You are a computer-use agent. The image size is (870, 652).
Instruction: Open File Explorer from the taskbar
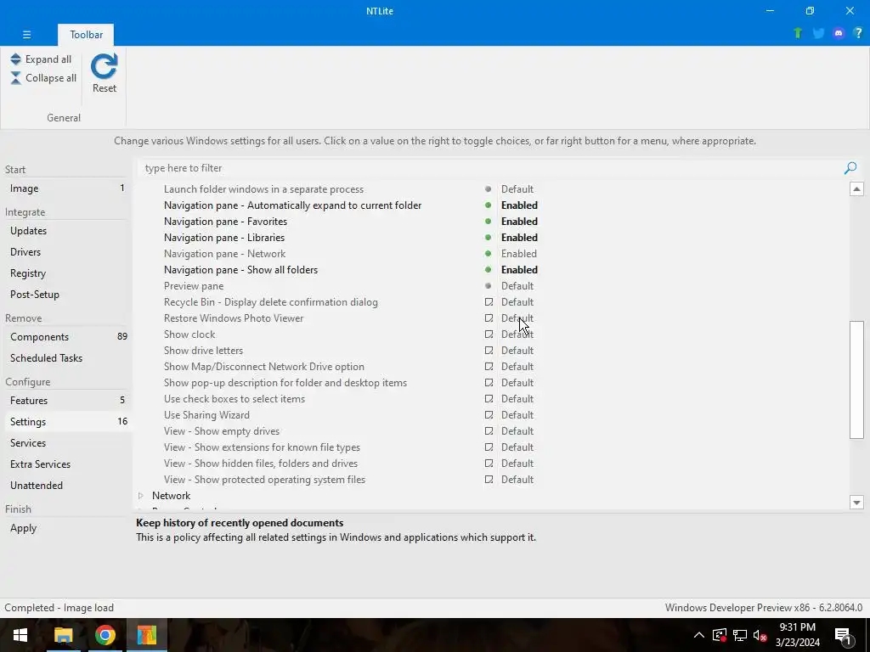coord(63,635)
